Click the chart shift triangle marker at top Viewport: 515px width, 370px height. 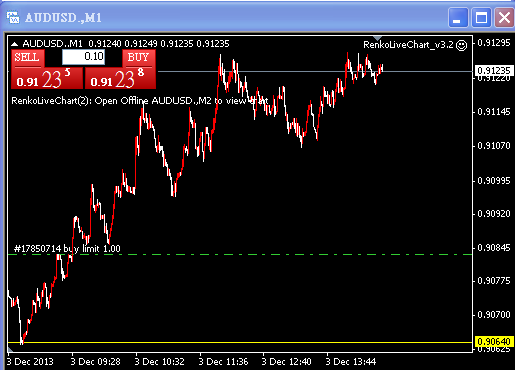pos(377,38)
